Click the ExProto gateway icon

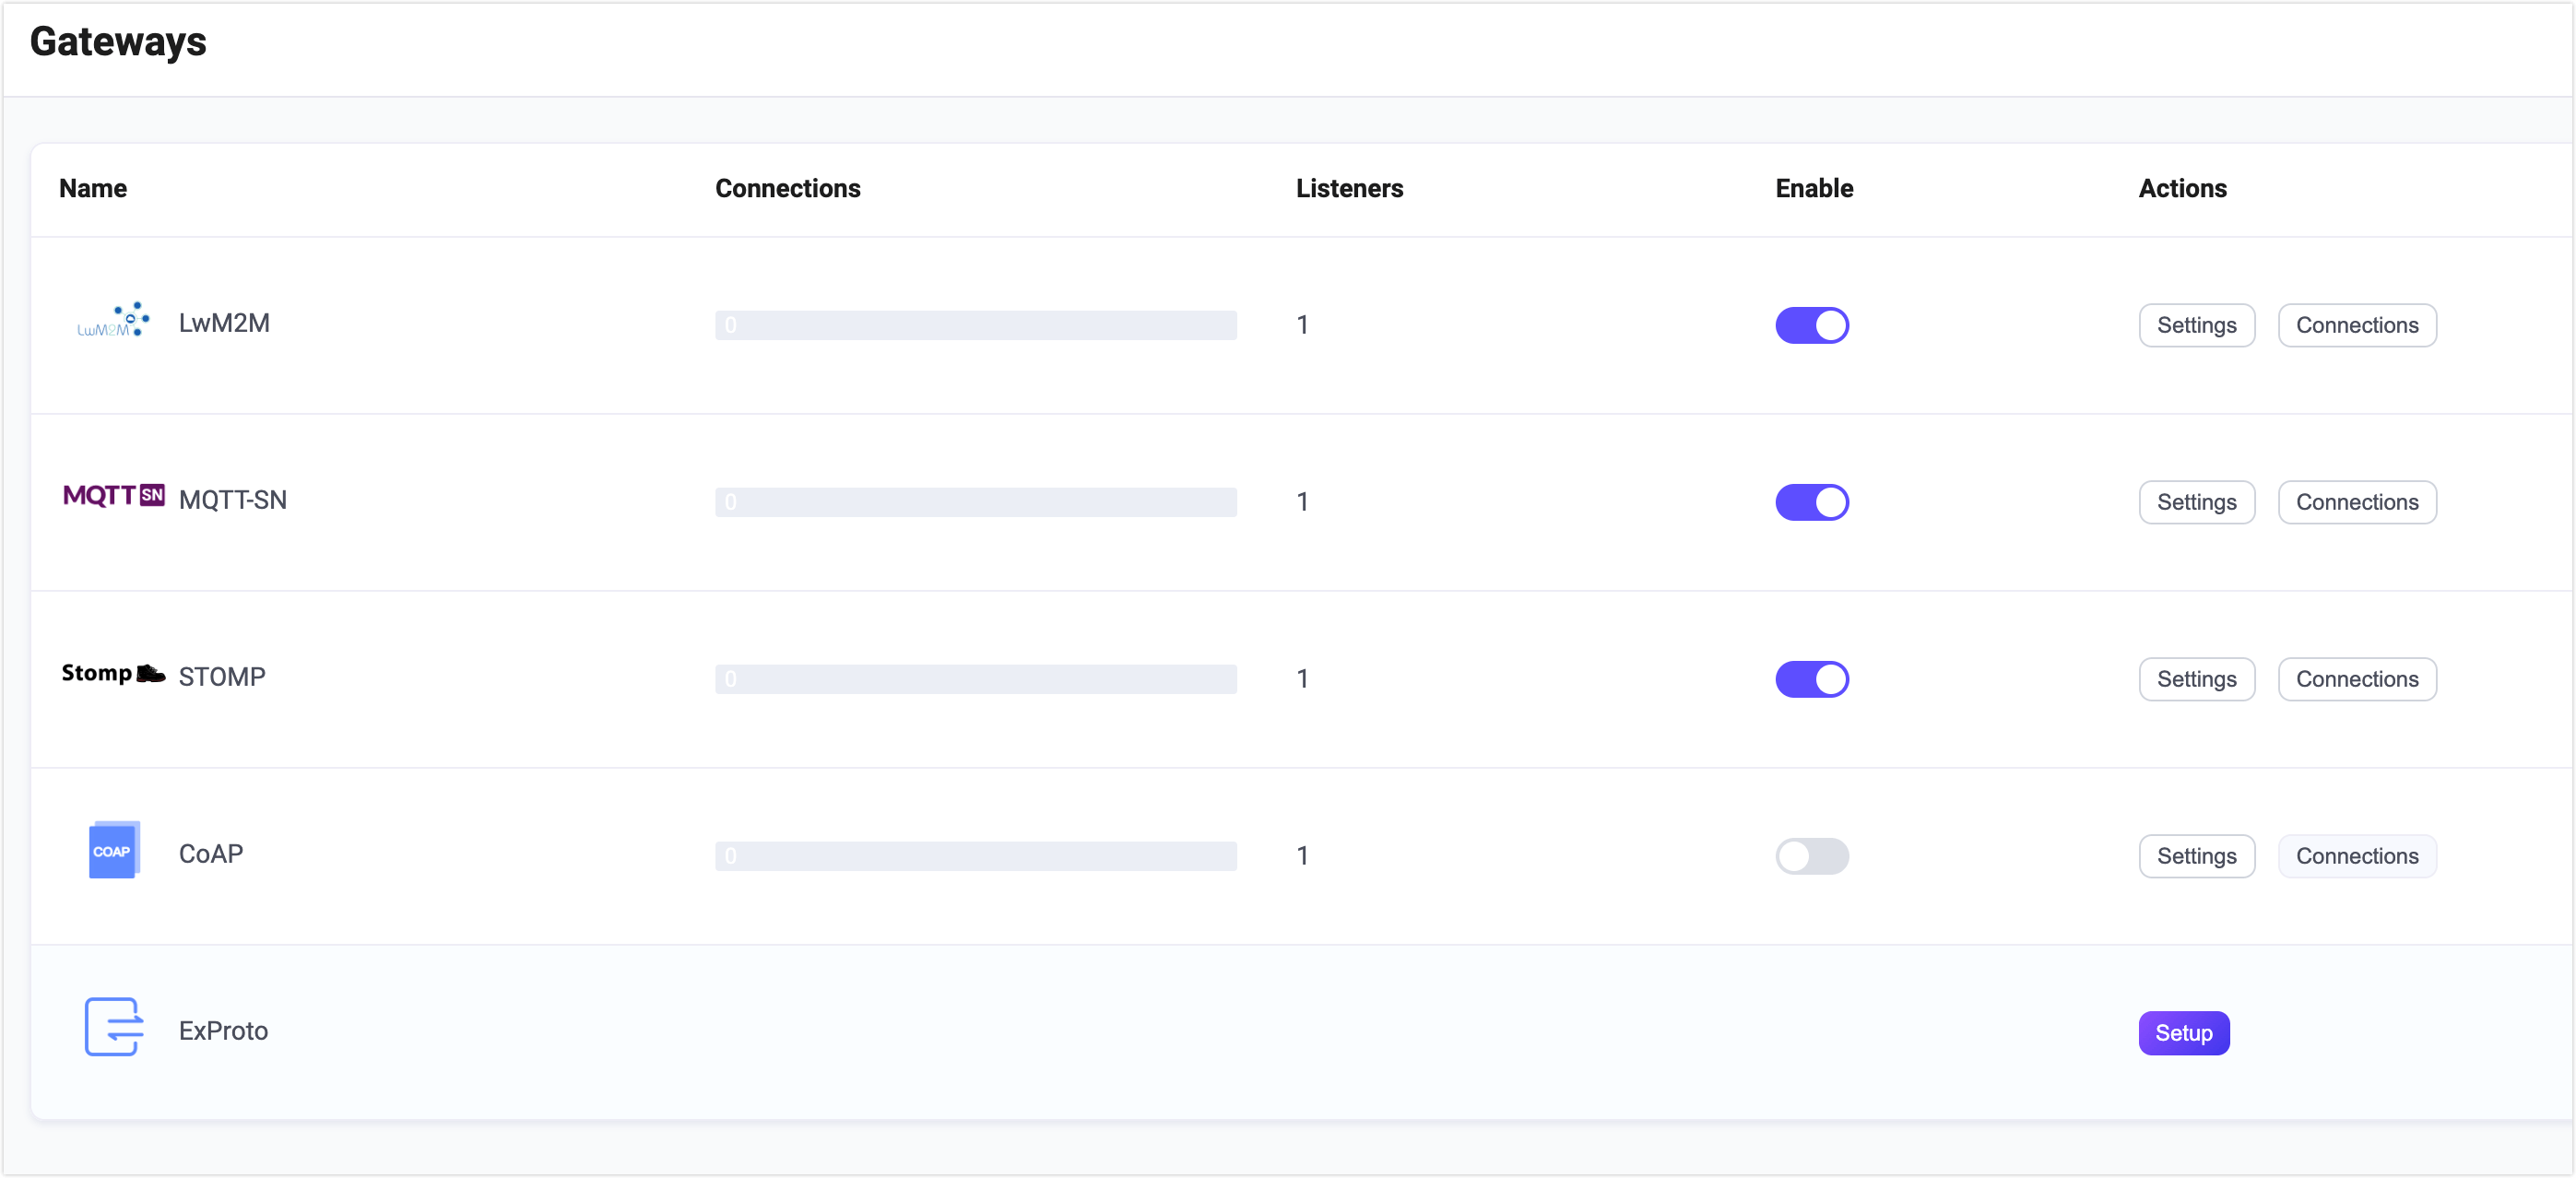pos(113,1027)
